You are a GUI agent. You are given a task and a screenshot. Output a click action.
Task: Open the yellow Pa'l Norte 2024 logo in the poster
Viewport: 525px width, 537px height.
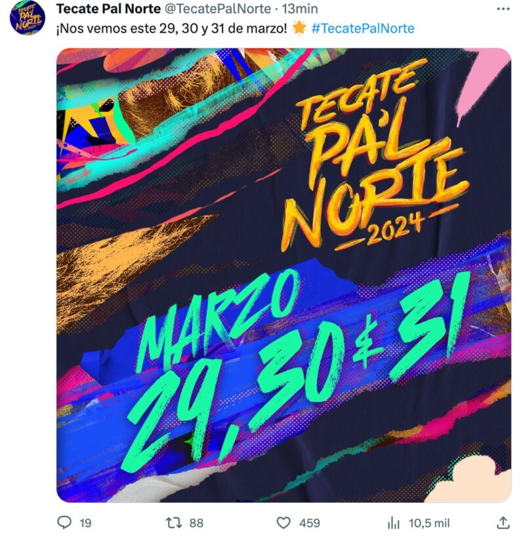coord(375,156)
